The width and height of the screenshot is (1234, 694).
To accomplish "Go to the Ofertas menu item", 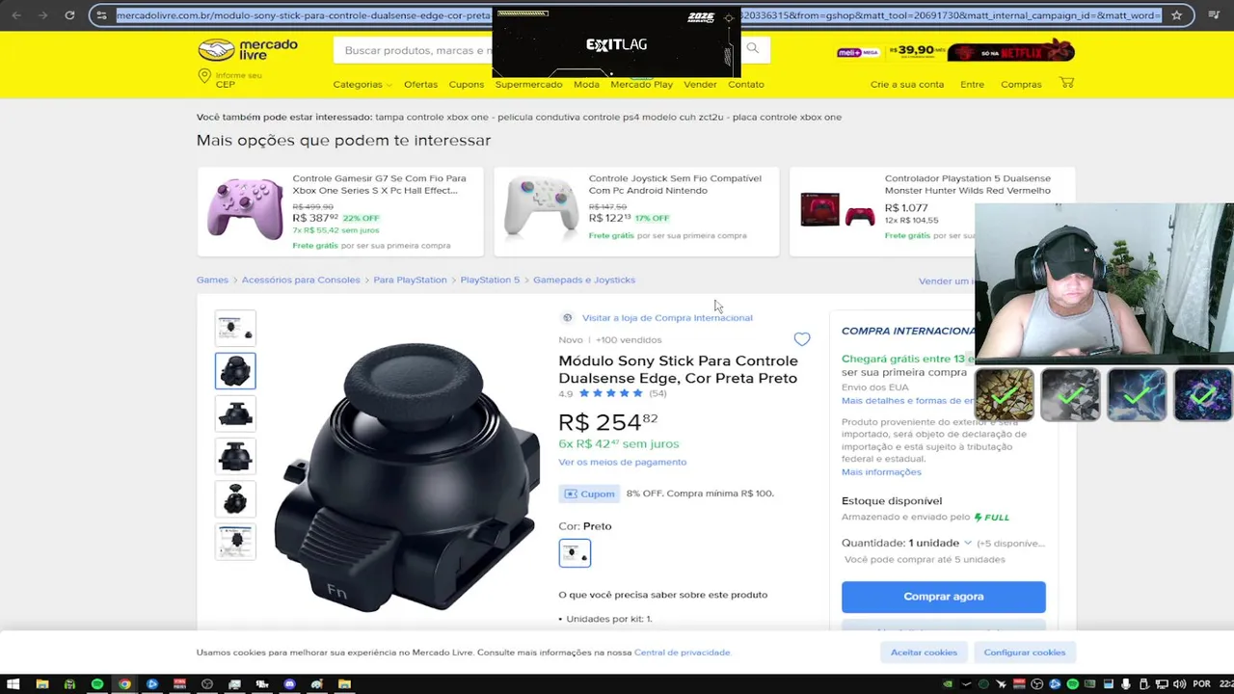I will 420,84.
